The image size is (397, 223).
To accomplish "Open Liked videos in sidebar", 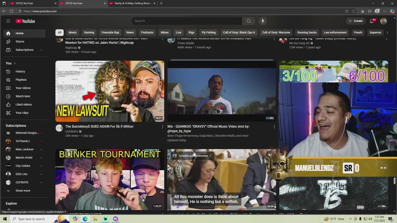I will tap(24, 105).
